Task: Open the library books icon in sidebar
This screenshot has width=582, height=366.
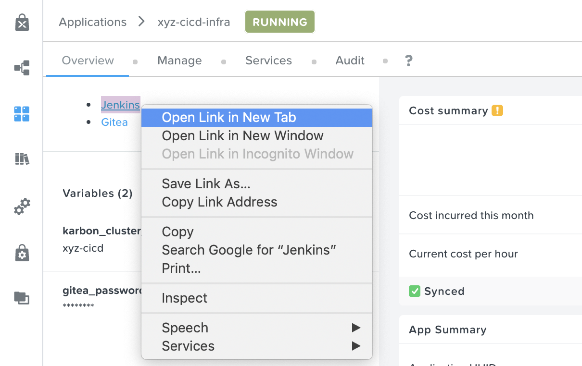Action: [22, 159]
